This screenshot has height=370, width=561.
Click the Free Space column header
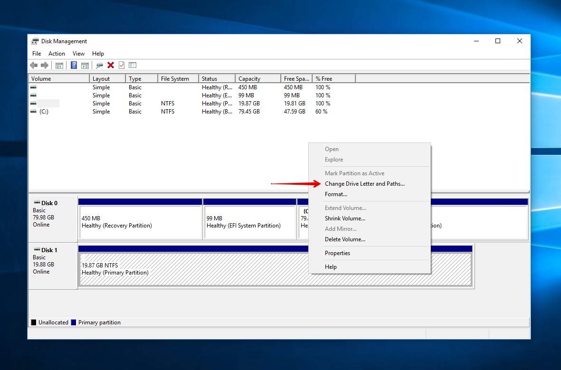tap(296, 78)
